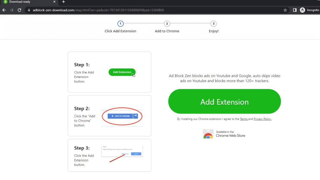The width and height of the screenshot is (320, 180).
Task: Close the Download ready tab
Action: click(x=54, y=2)
